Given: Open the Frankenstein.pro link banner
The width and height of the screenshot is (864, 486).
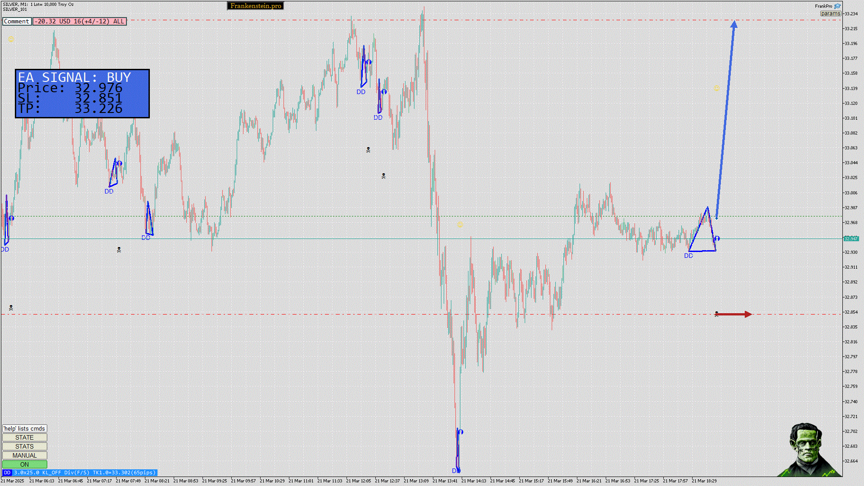Looking at the screenshot, I should [255, 6].
